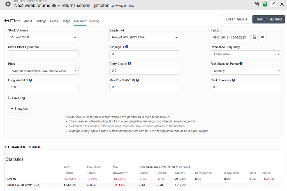The image size is (287, 191).
Task: Open the settings gear icon
Action: (8, 4)
